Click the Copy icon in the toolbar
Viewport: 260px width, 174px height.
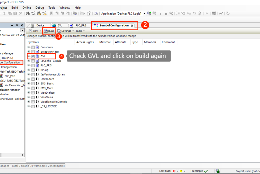(x=10, y=13)
